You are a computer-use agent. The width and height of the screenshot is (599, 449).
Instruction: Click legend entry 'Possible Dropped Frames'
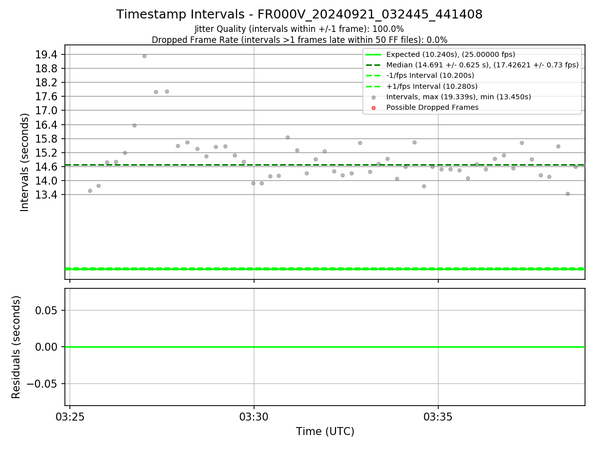click(432, 107)
